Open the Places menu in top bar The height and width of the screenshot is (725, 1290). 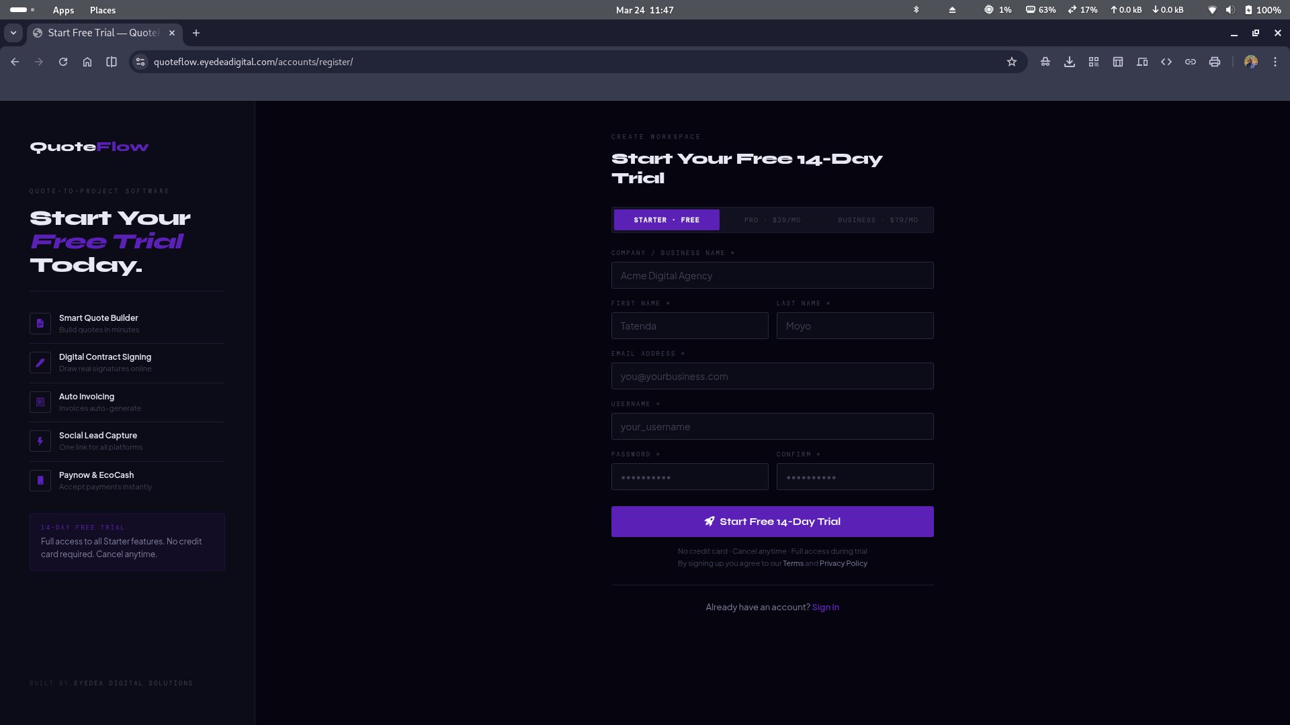pos(103,10)
